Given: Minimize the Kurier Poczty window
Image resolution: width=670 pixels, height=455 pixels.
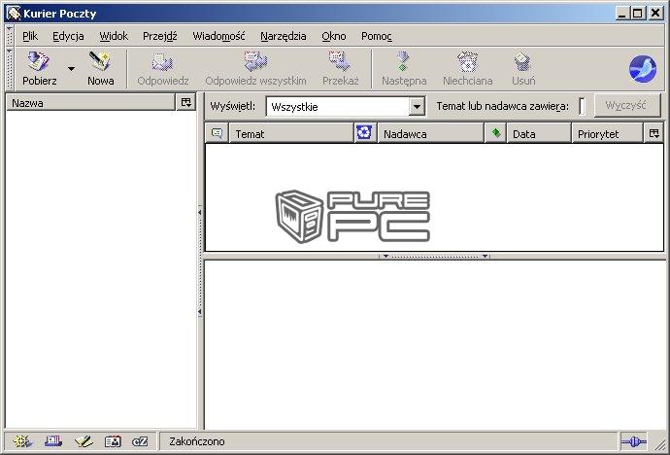Looking at the screenshot, I should tap(622, 14).
